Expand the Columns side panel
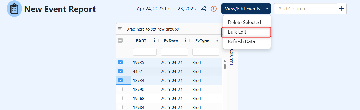 point(232,57)
